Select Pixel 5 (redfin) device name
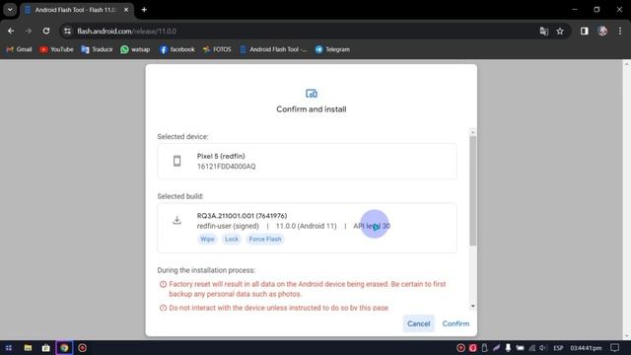The image size is (631, 355). tap(221, 156)
